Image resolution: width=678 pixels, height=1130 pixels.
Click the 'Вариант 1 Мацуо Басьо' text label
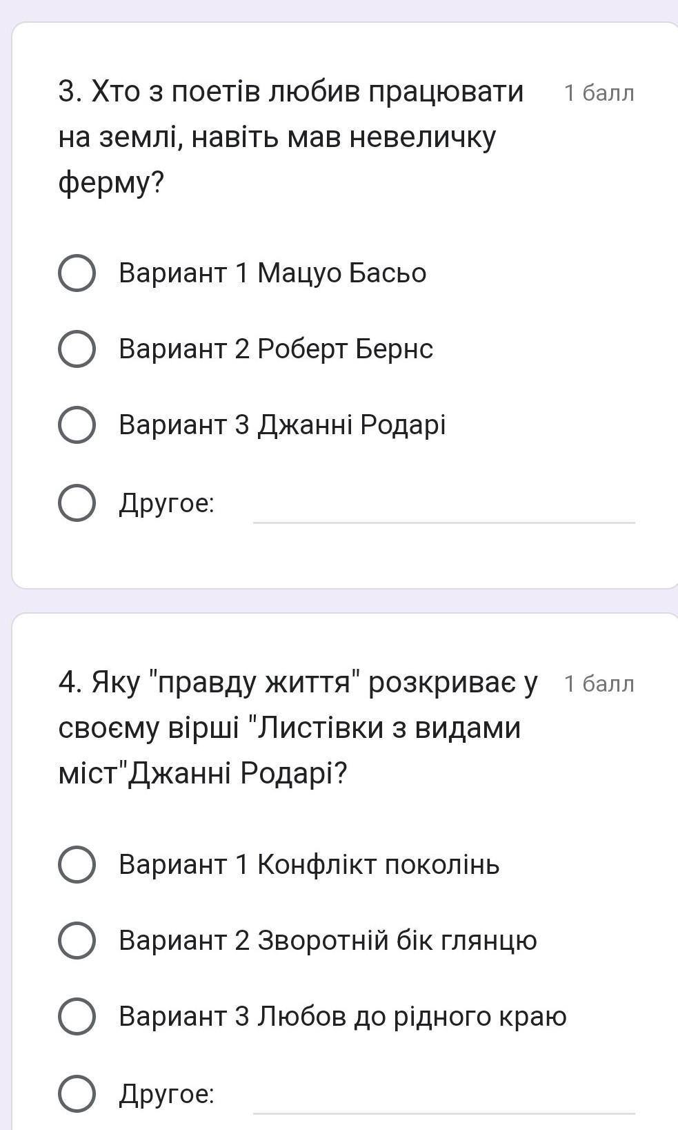(272, 273)
